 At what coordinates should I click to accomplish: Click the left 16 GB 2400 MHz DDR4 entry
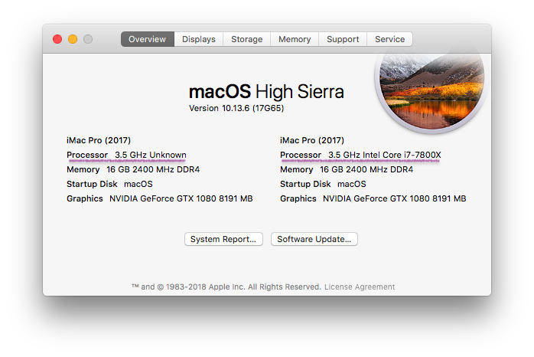click(x=153, y=169)
